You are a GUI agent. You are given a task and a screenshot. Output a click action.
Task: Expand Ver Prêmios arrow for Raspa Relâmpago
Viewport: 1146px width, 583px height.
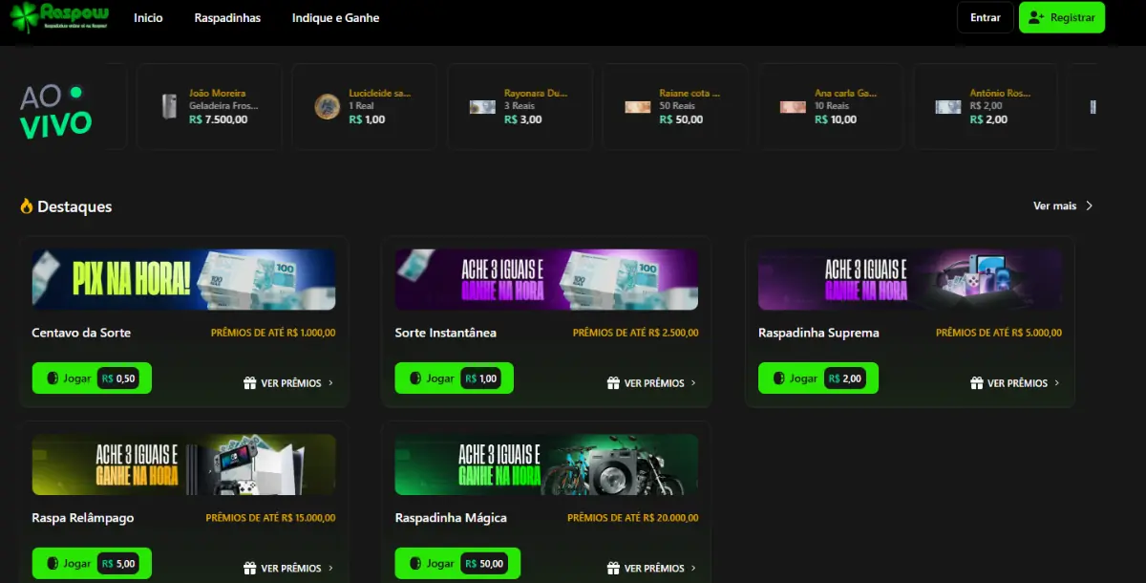(330, 569)
